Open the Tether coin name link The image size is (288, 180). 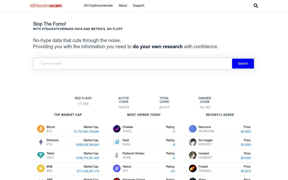point(50,154)
